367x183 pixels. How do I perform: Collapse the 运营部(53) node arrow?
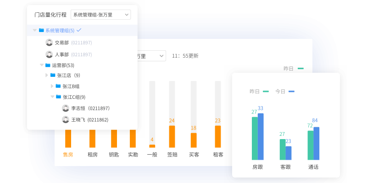click(x=42, y=65)
